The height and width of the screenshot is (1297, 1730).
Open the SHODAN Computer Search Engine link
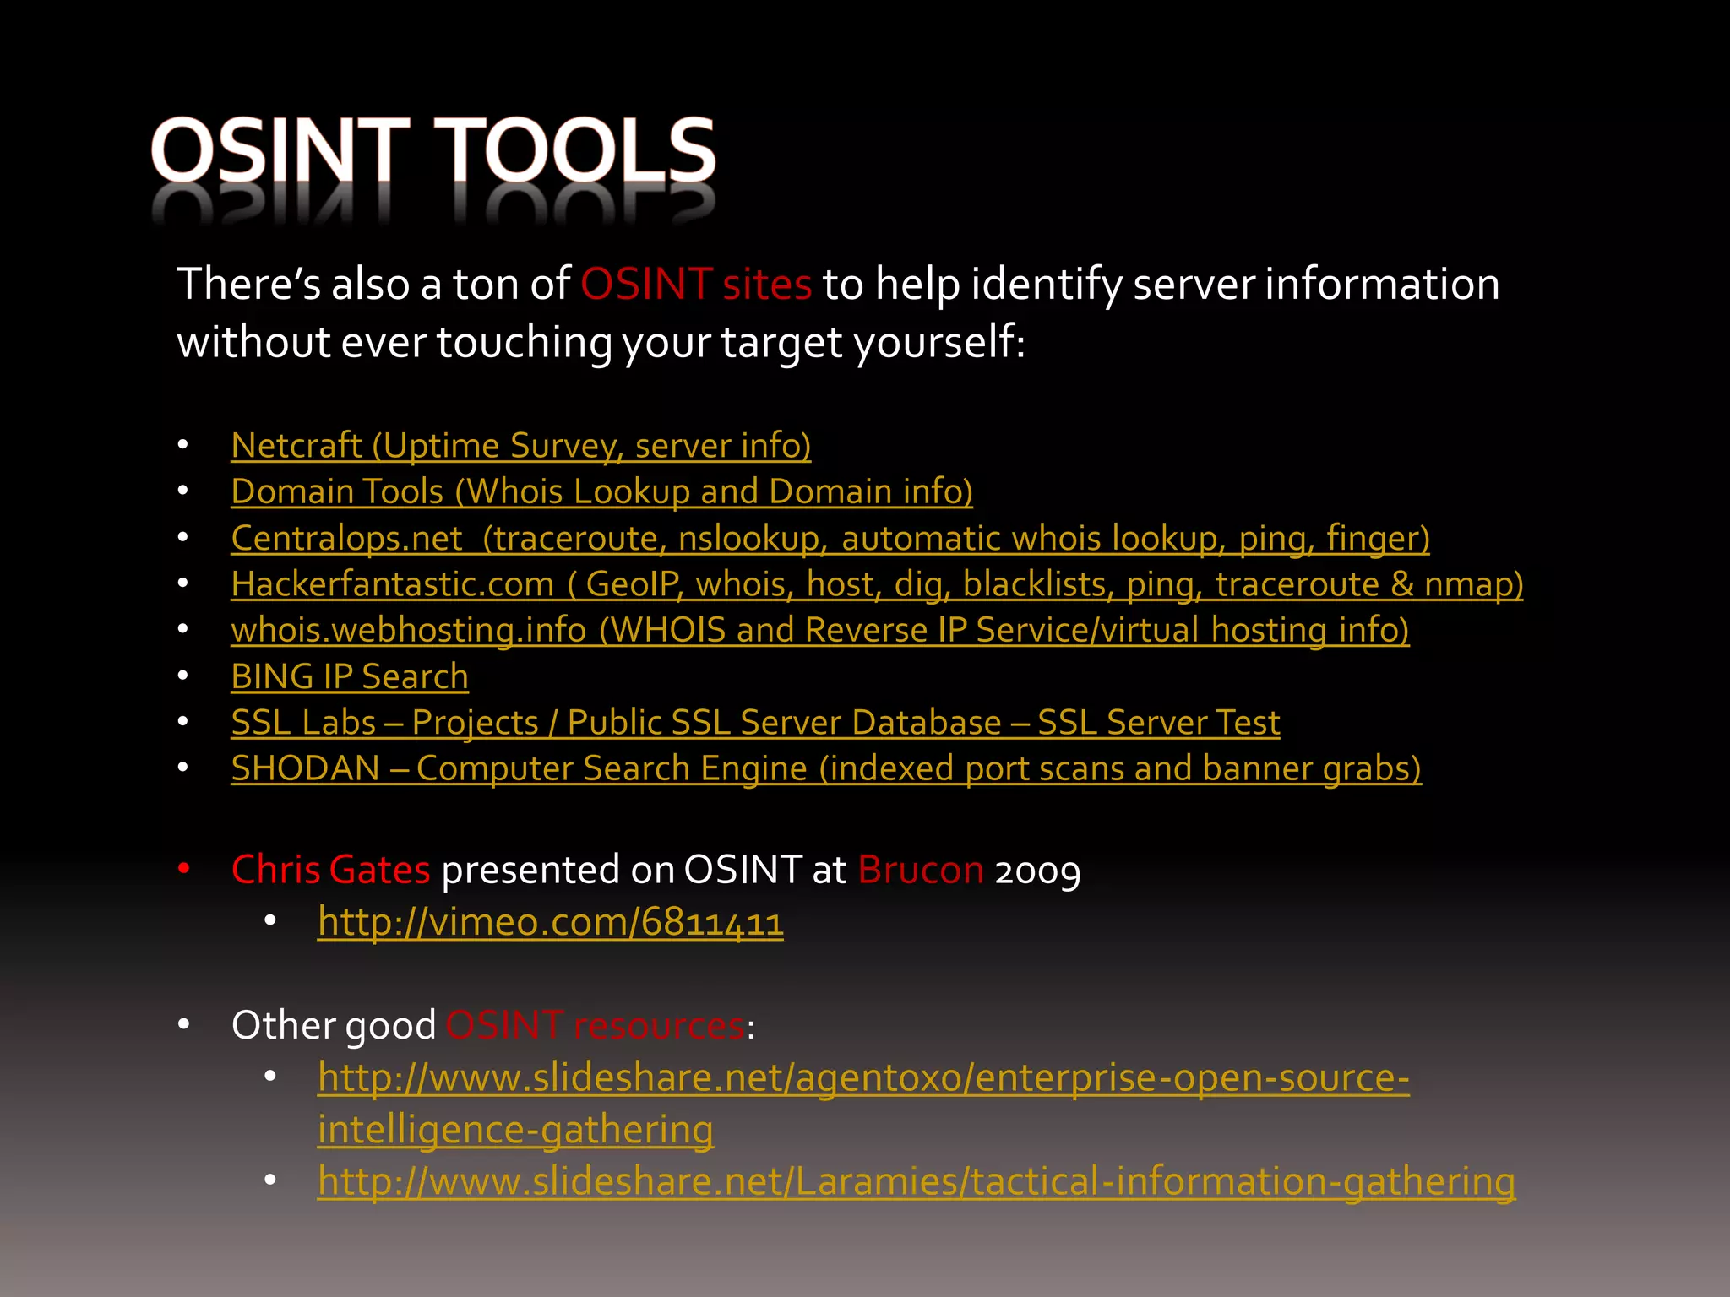pos(826,768)
